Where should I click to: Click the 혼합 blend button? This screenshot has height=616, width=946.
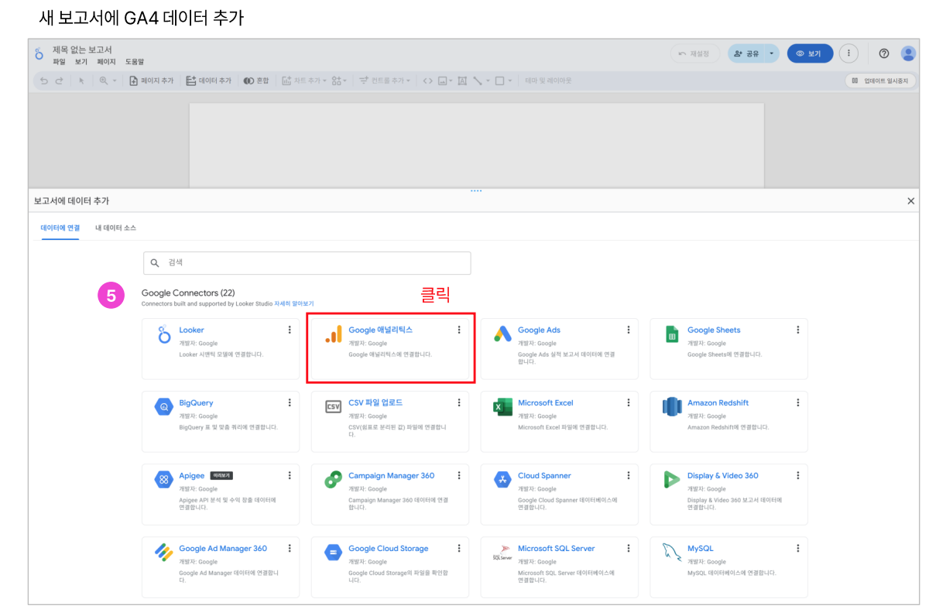pyautogui.click(x=256, y=80)
